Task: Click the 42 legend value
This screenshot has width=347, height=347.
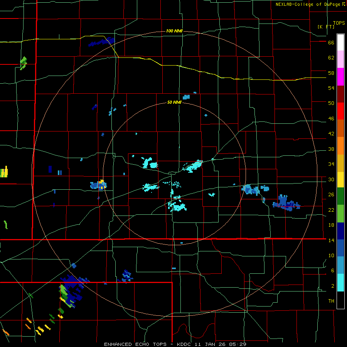Action: [x=331, y=134]
